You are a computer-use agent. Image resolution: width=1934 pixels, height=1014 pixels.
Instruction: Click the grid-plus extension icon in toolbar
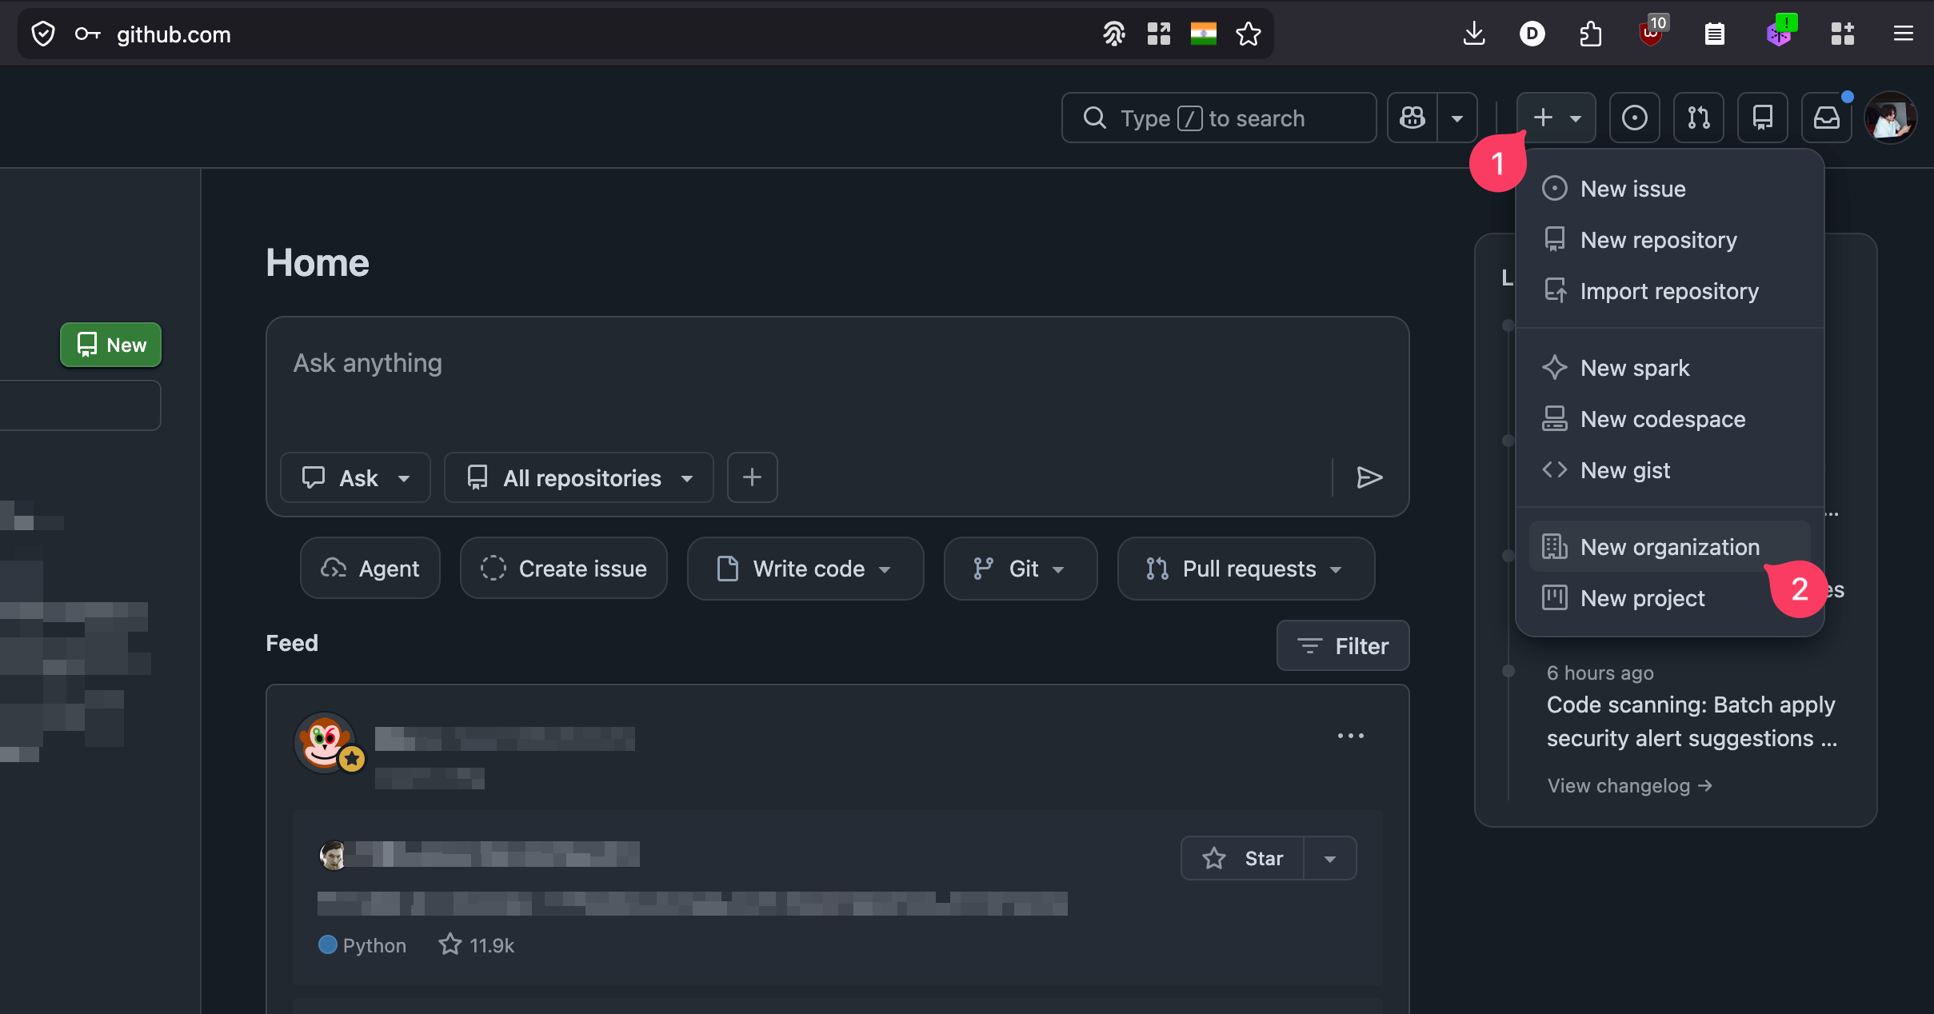point(1842,34)
